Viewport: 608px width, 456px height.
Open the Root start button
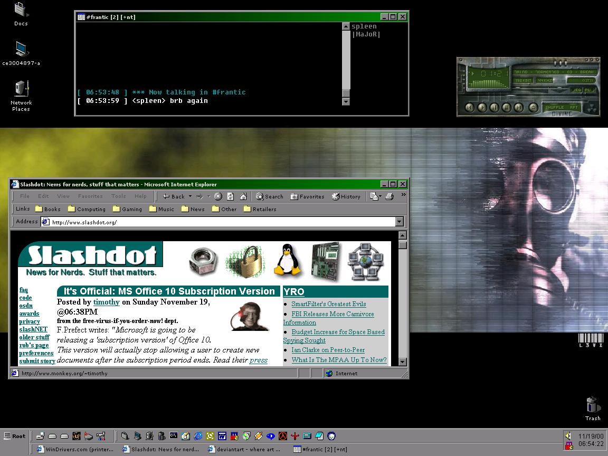coord(14,436)
